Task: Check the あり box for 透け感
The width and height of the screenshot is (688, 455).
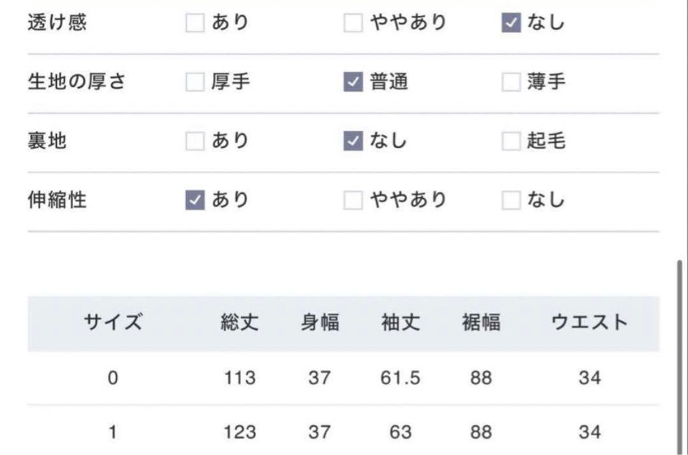Action: click(x=195, y=24)
